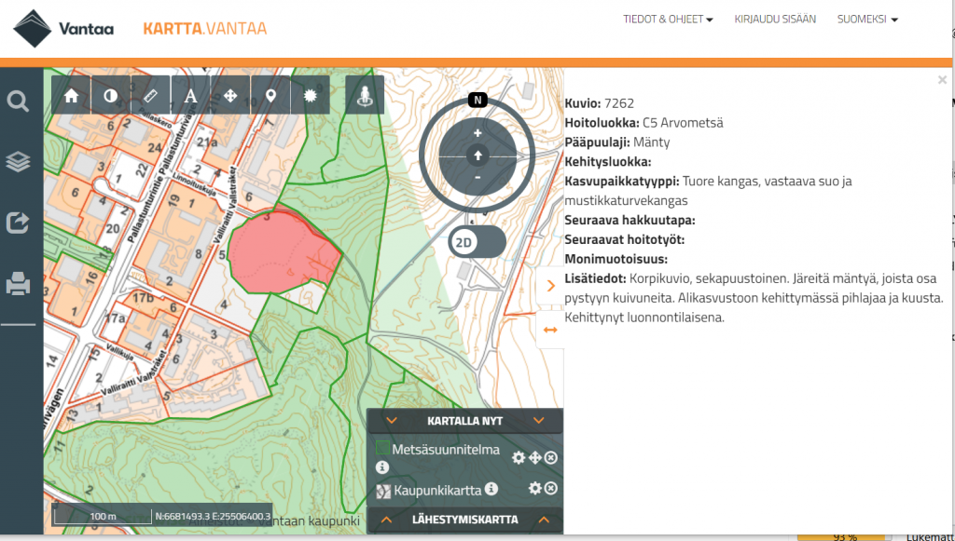The image size is (955, 541).
Task: Click the 'Kehitysluokka' label
Action: coord(608,162)
